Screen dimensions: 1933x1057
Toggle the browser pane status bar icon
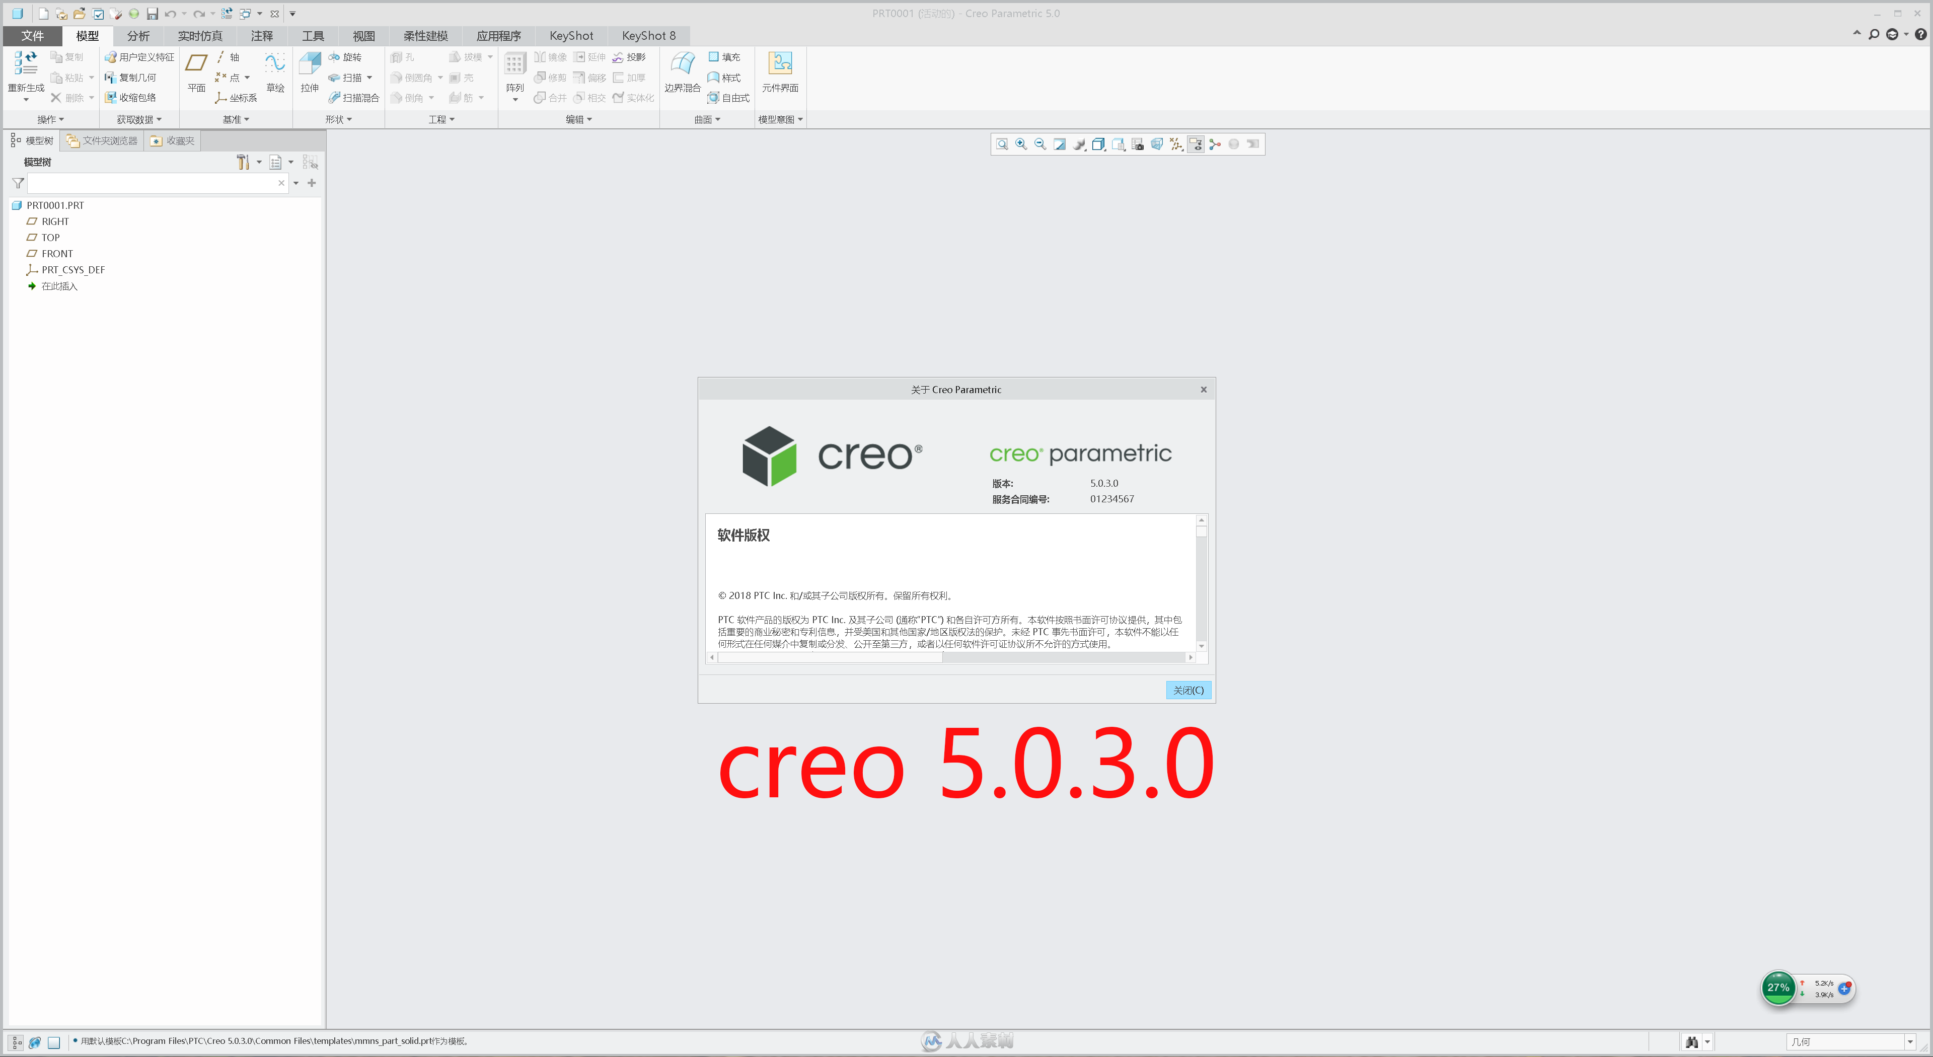click(x=35, y=1042)
